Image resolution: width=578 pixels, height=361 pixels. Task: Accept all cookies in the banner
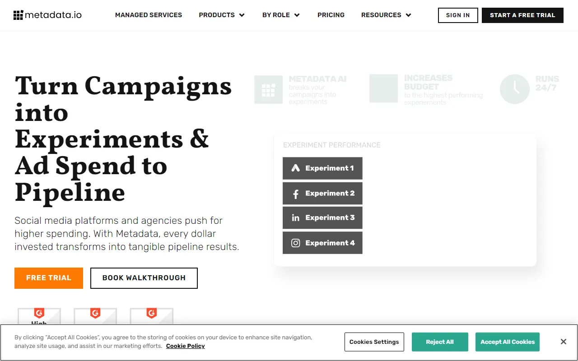(508, 342)
